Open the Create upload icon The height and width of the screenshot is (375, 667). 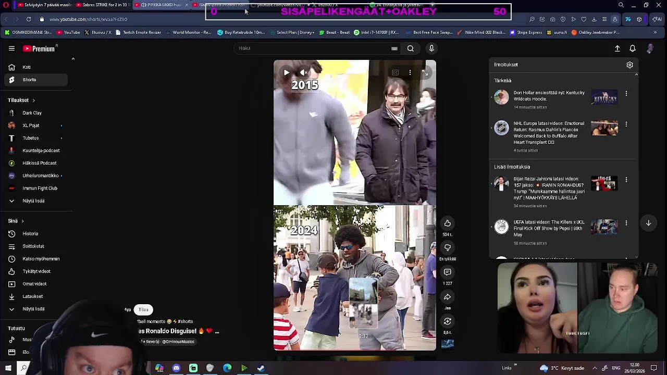[617, 48]
